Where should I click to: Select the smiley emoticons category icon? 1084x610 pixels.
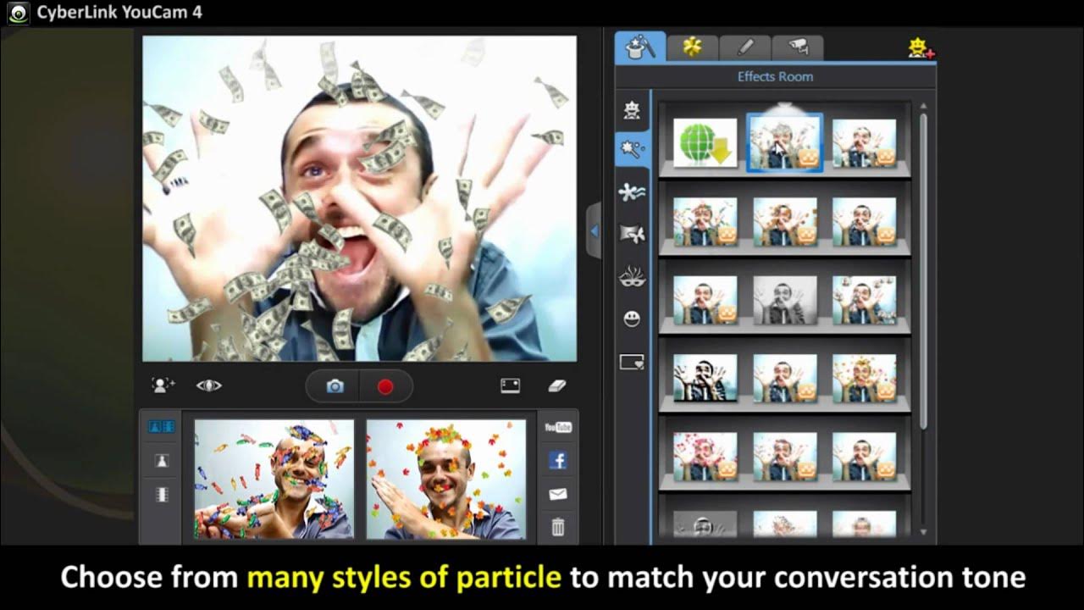click(632, 319)
